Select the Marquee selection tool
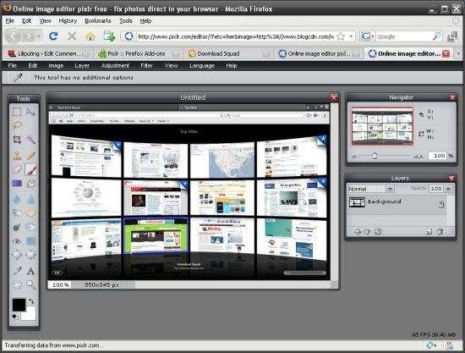The image size is (465, 353). point(17,112)
